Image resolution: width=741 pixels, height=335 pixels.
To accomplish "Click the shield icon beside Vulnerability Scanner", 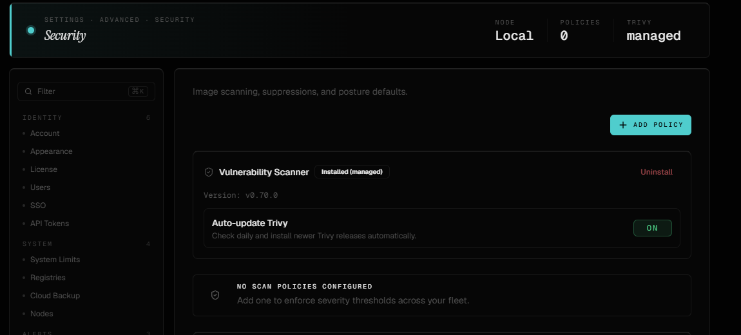I will (208, 172).
